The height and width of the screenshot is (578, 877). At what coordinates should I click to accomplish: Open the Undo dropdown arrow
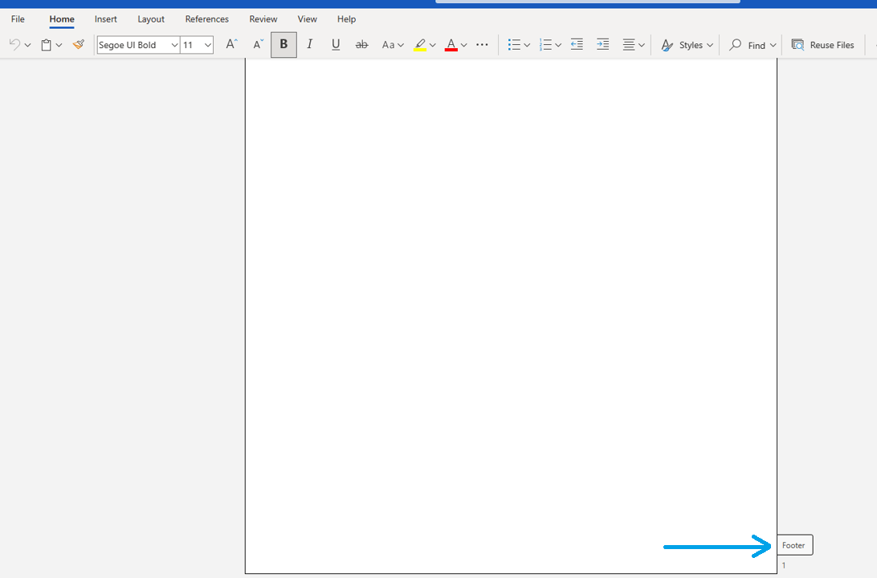pyautogui.click(x=27, y=45)
